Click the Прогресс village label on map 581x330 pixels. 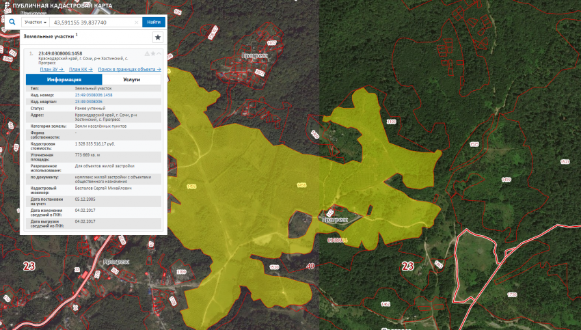tap(335, 220)
